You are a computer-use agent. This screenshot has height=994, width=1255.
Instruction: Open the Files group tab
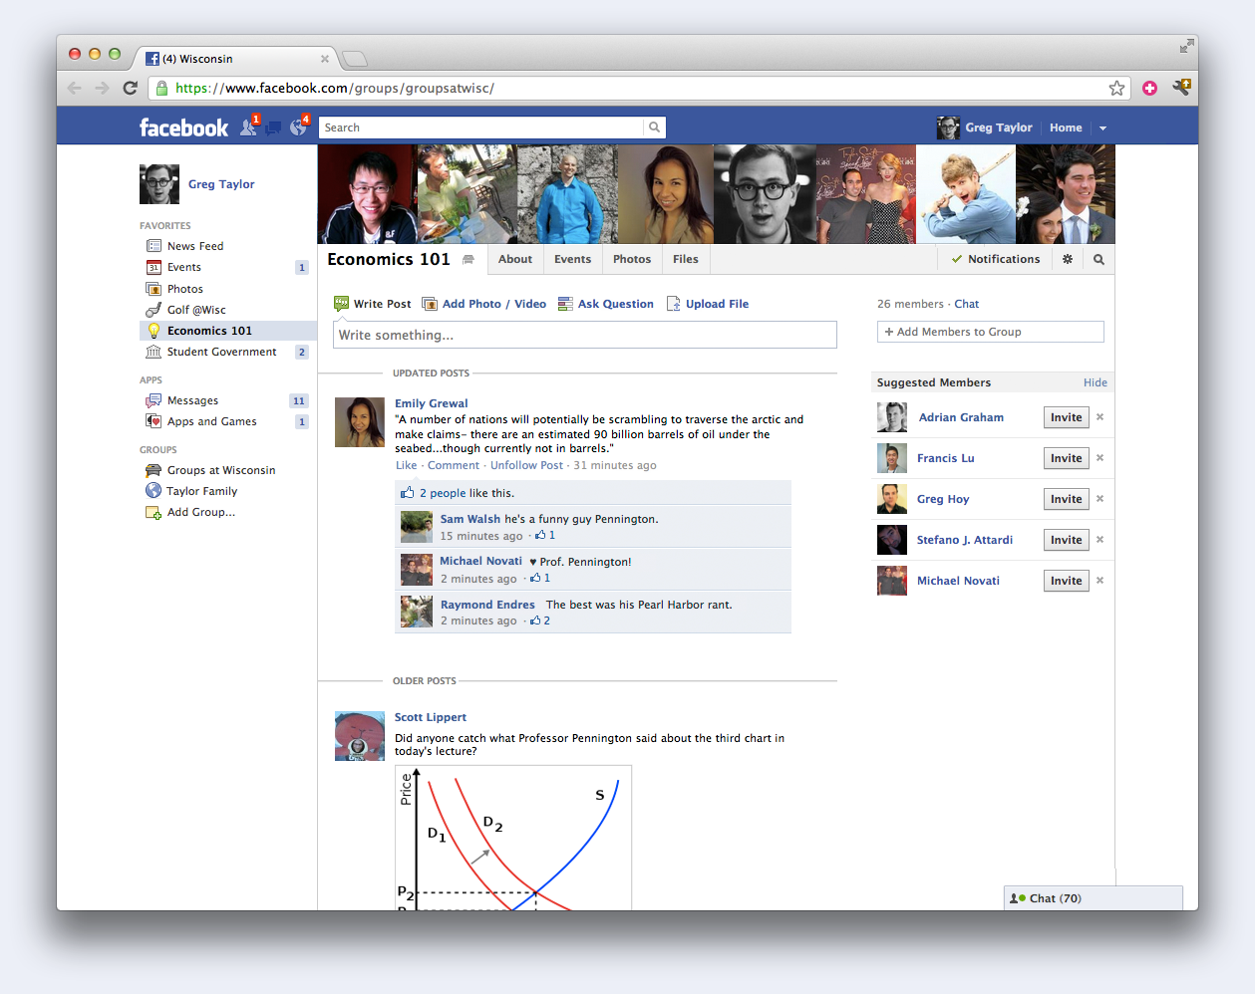click(x=685, y=259)
